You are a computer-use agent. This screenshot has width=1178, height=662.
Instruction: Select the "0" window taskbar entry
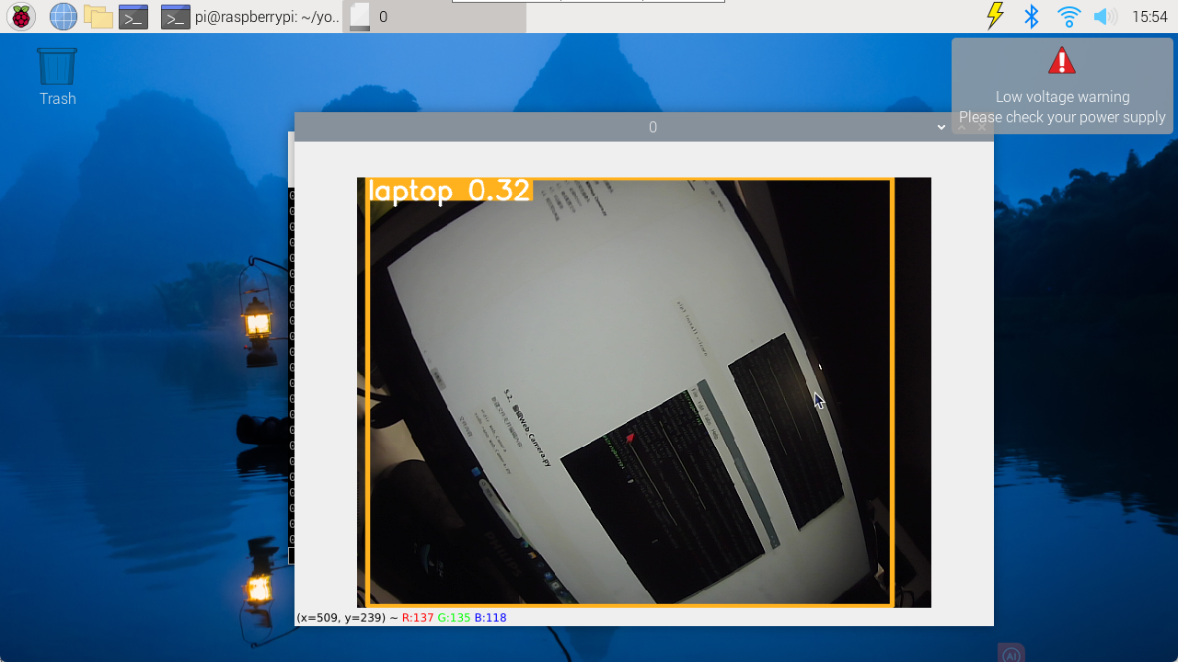point(434,17)
